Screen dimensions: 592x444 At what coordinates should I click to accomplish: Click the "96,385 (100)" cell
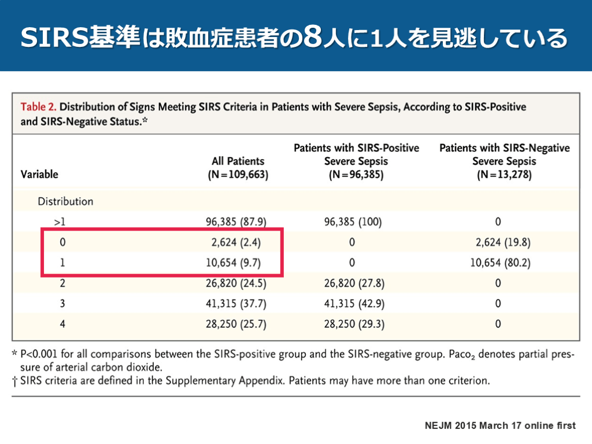coord(353,222)
